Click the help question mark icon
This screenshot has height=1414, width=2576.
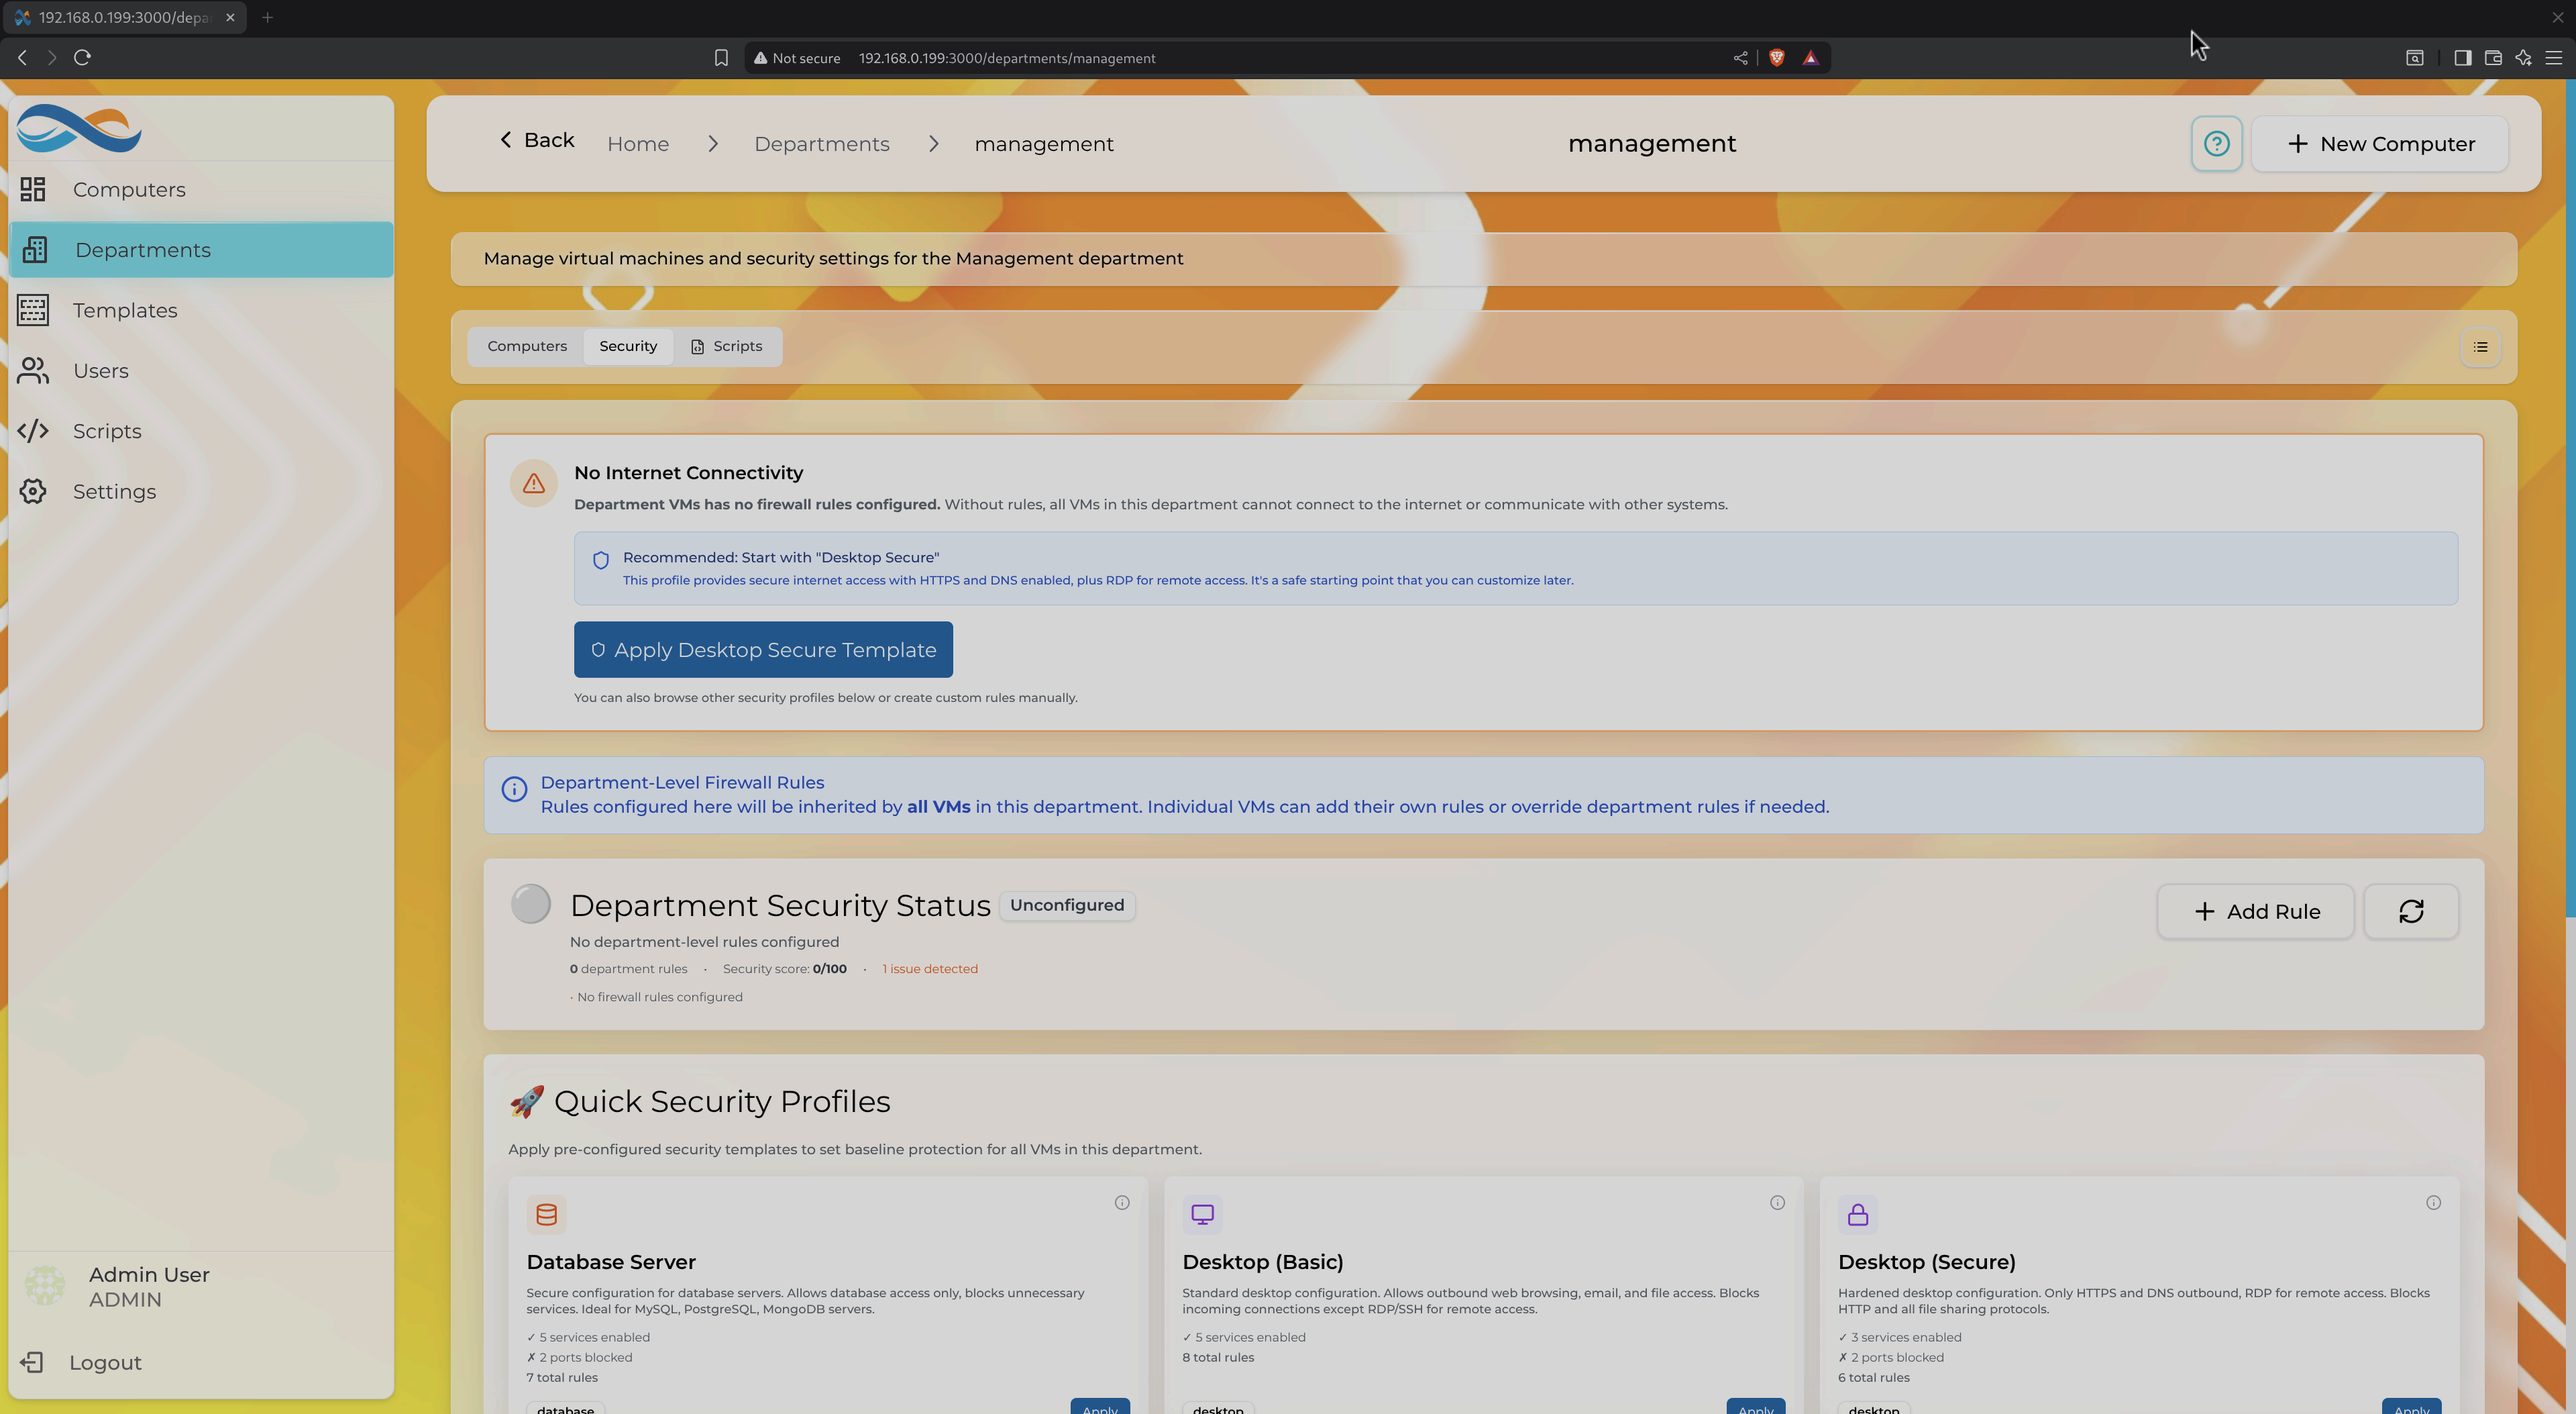[x=2216, y=144]
